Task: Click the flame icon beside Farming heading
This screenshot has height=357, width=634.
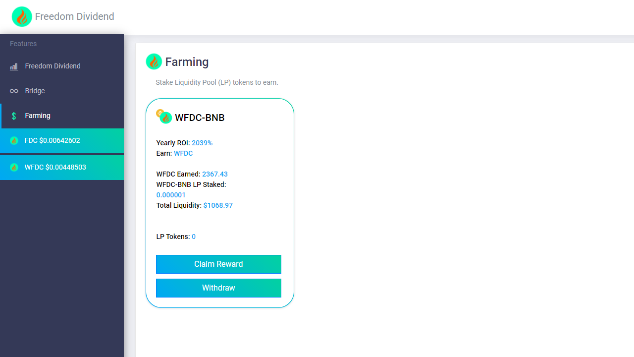Action: pos(154,61)
